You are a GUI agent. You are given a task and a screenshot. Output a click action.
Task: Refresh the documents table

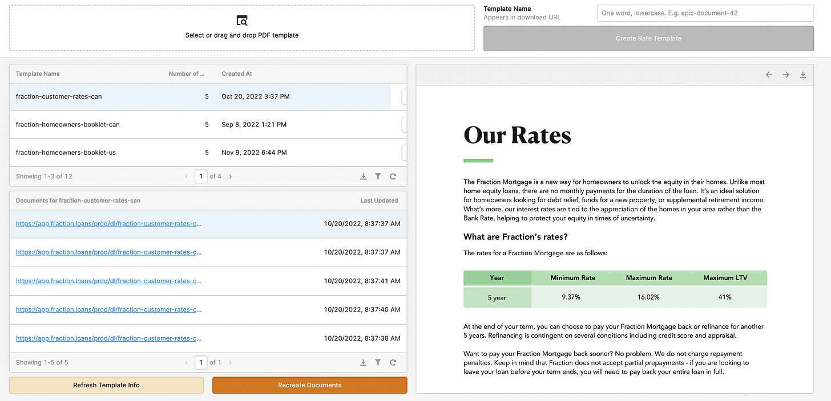[x=393, y=362]
